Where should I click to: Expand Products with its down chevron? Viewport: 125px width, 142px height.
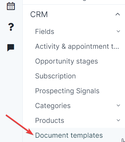point(118,120)
